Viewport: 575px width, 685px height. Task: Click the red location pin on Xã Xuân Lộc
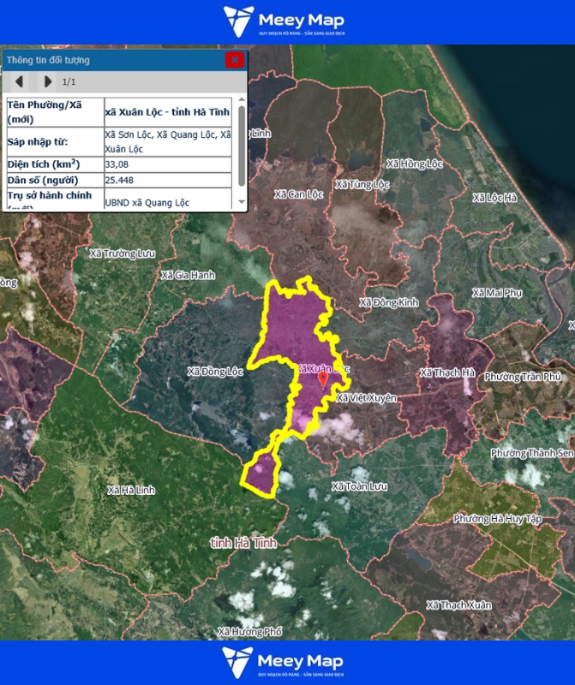[323, 379]
